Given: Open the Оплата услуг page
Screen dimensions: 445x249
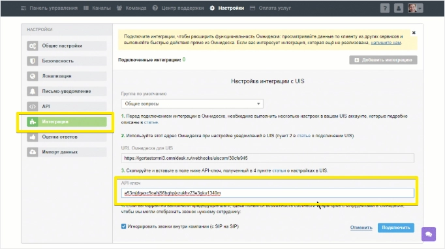Looking at the screenshot, I should [270, 8].
